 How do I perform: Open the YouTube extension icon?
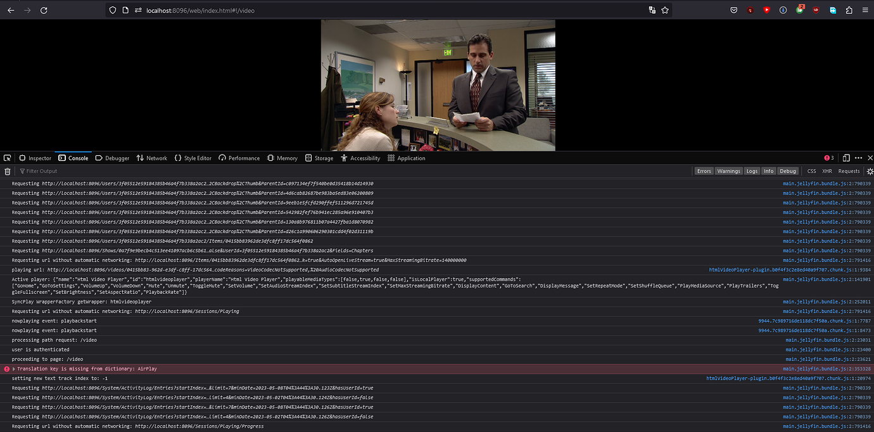pos(766,10)
